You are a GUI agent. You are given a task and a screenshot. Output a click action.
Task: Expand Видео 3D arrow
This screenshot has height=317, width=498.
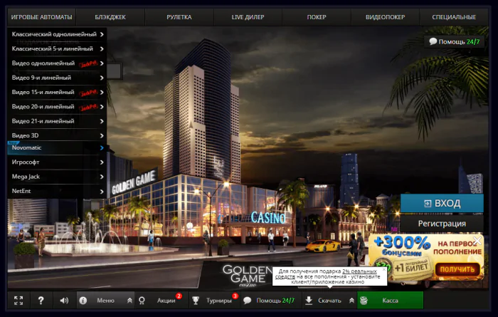click(x=102, y=136)
